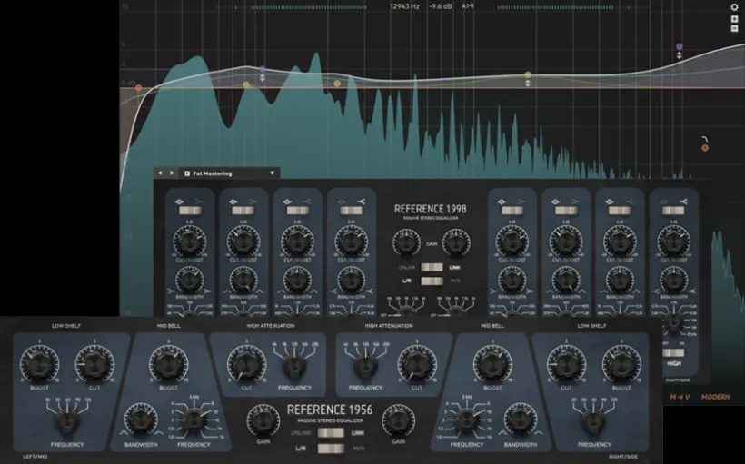Image resolution: width=745 pixels, height=464 pixels.
Task: Click left GAIN knob on Reference 1998
Action: click(x=407, y=242)
